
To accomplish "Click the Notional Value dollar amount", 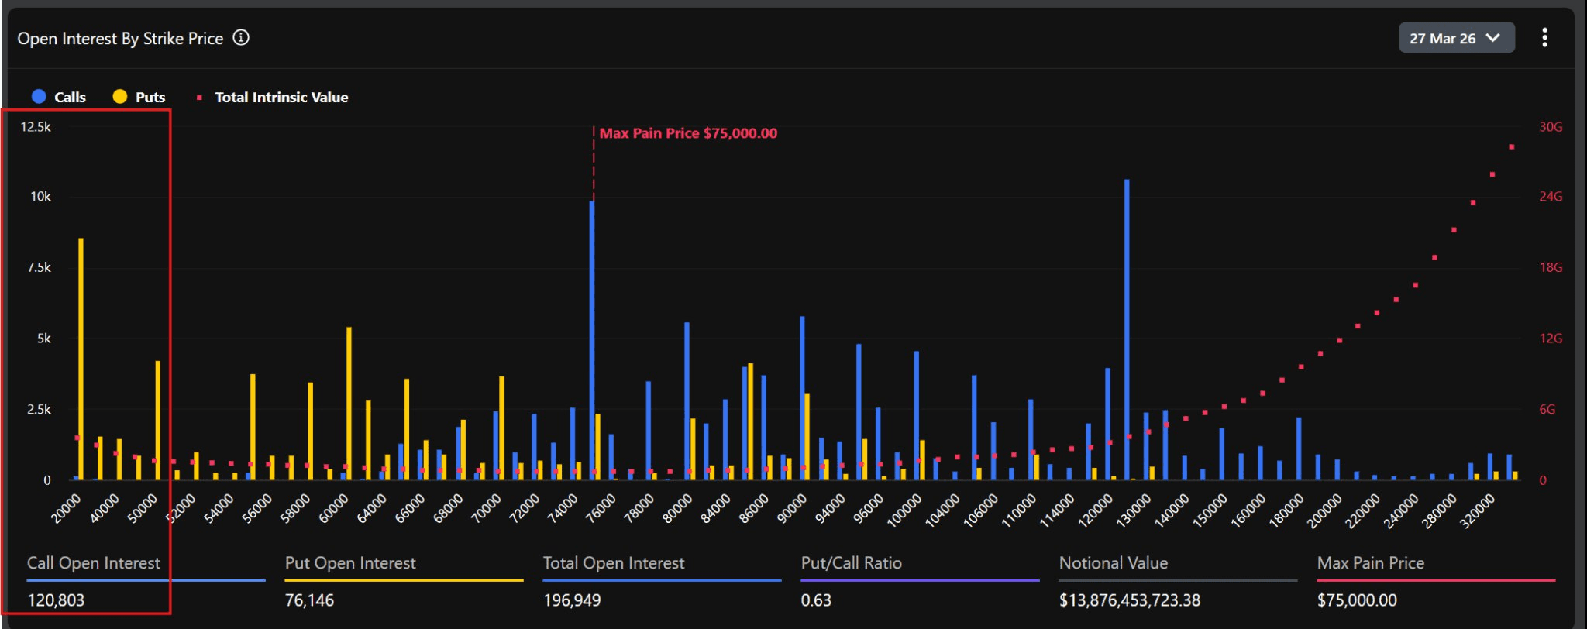I will pyautogui.click(x=1130, y=600).
